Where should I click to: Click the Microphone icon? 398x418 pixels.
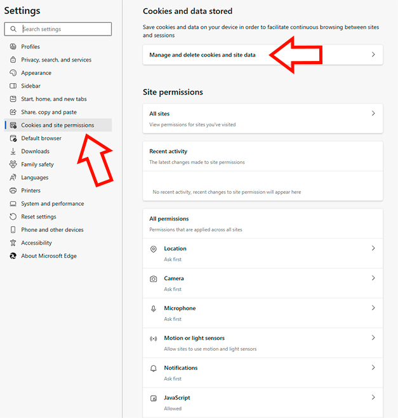[x=154, y=309]
